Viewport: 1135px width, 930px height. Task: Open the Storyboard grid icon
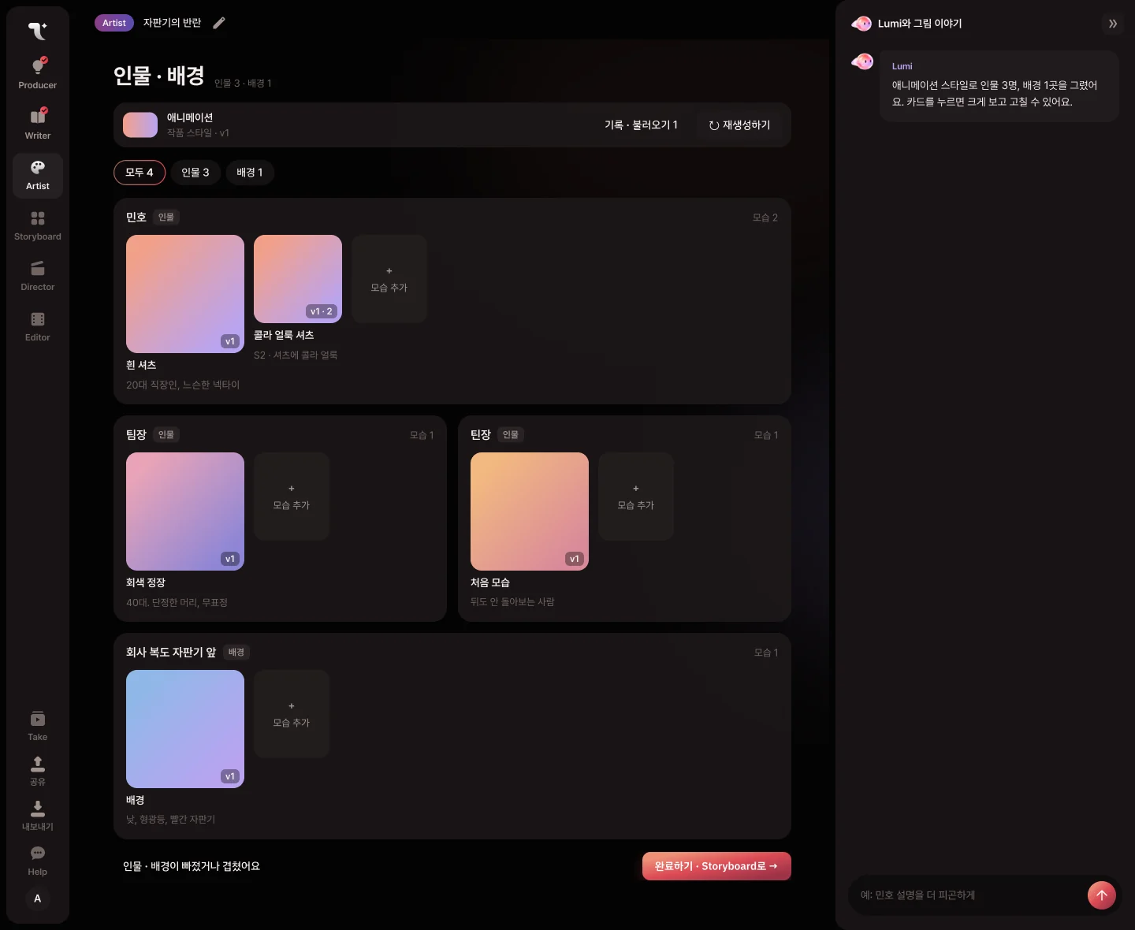point(38,218)
